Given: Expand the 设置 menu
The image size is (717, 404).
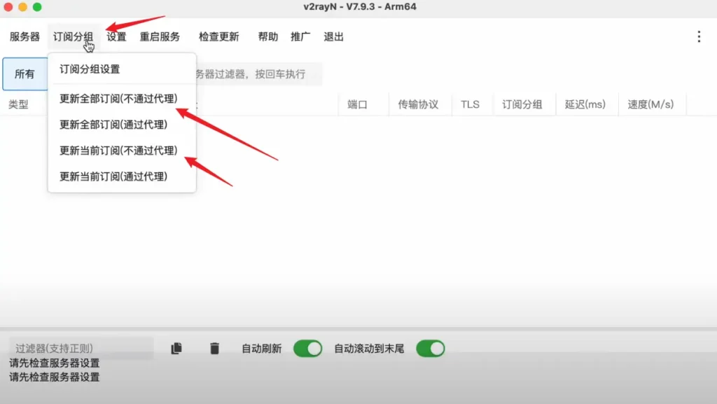Looking at the screenshot, I should (116, 36).
